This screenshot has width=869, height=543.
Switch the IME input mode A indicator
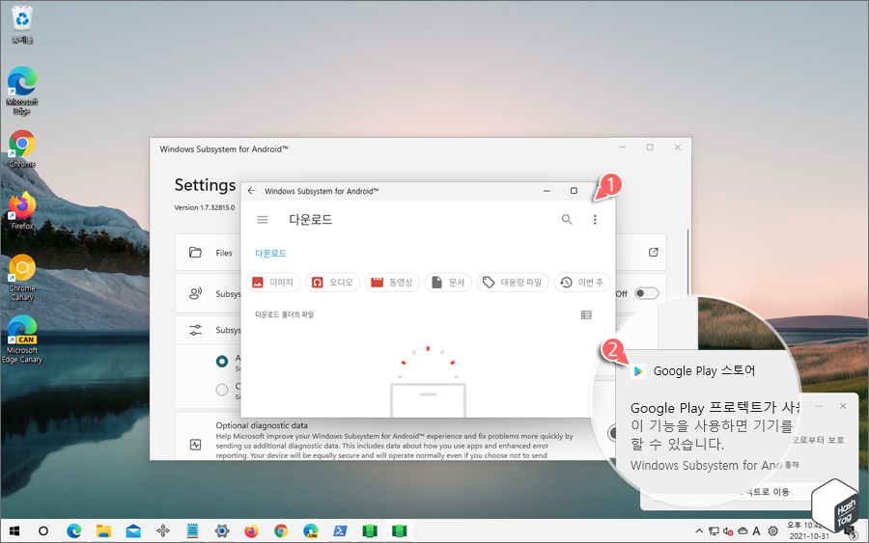756,531
